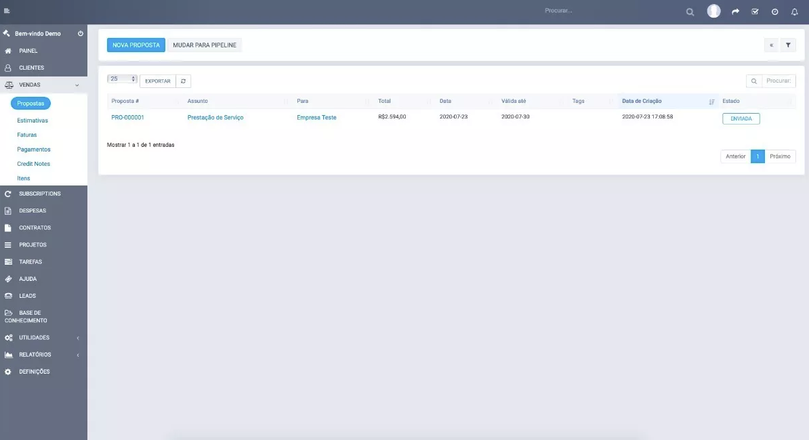Click the logout power icon next to Bem-vindo Demo
809x440 pixels.
pyautogui.click(x=80, y=32)
